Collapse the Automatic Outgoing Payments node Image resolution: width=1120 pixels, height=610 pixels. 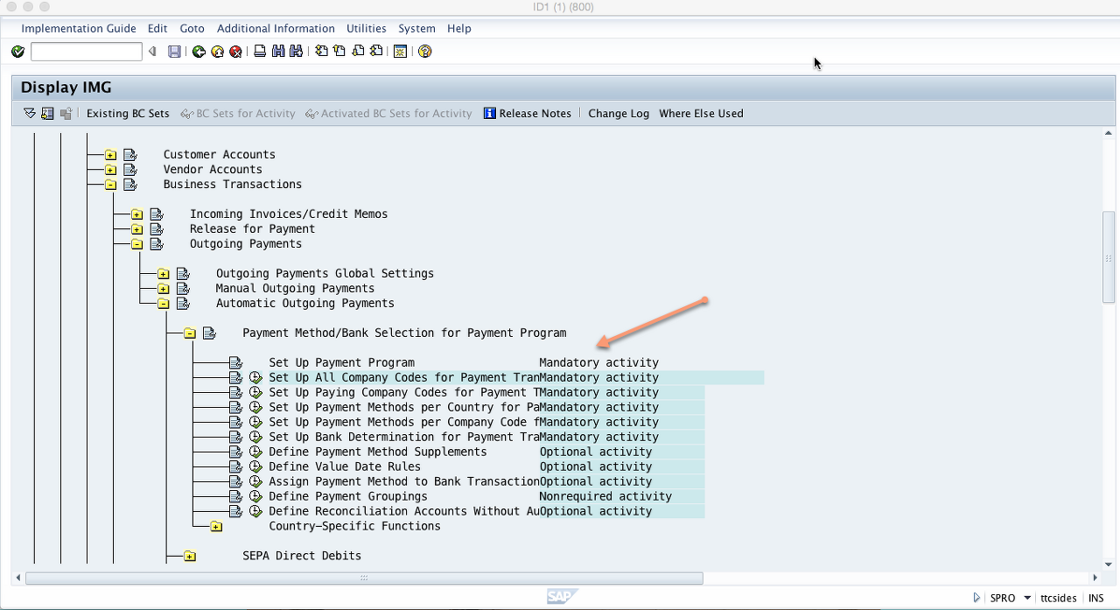point(163,304)
